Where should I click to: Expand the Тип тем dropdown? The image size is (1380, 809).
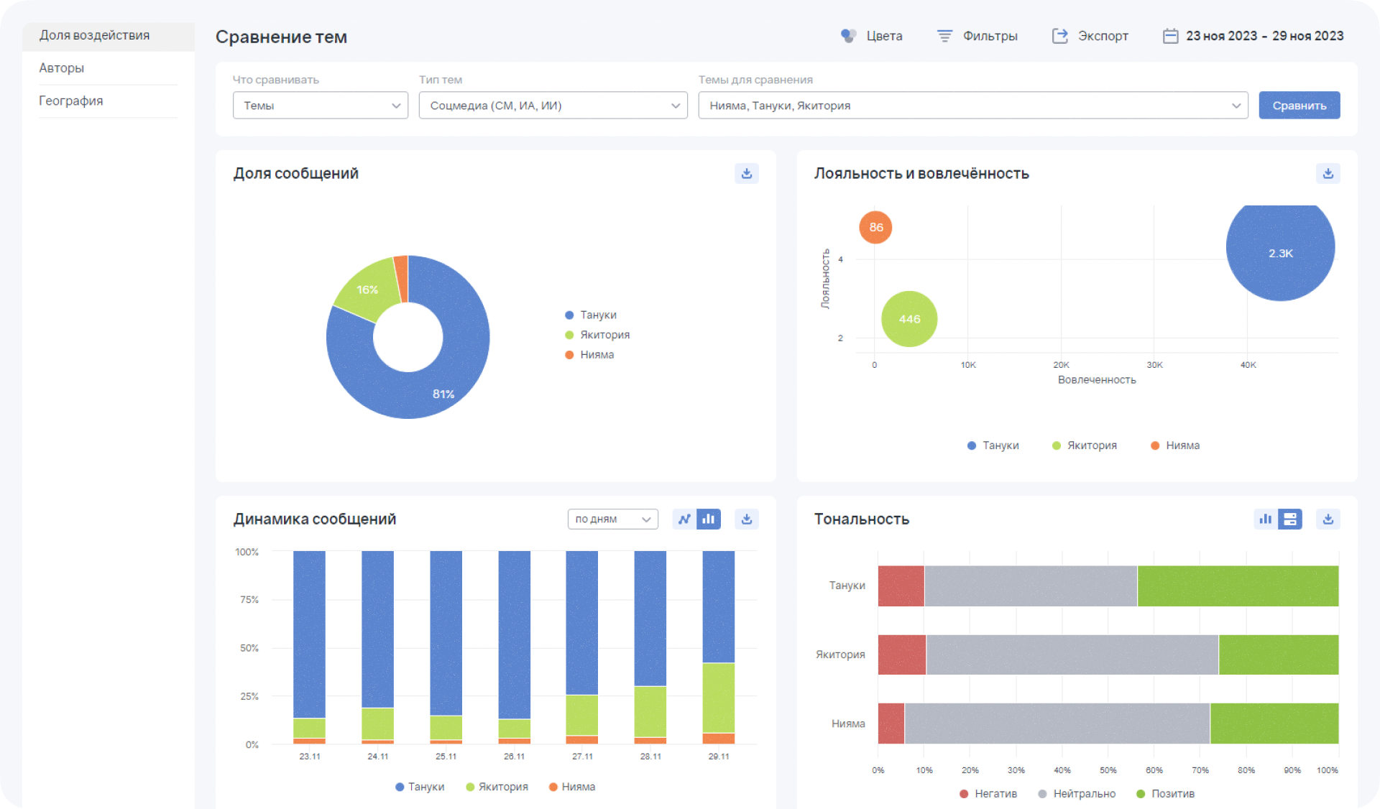coord(553,106)
